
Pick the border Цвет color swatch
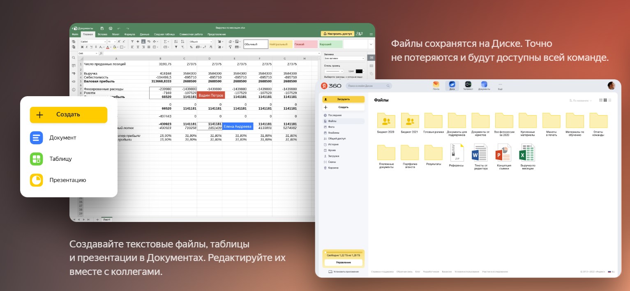point(359,71)
